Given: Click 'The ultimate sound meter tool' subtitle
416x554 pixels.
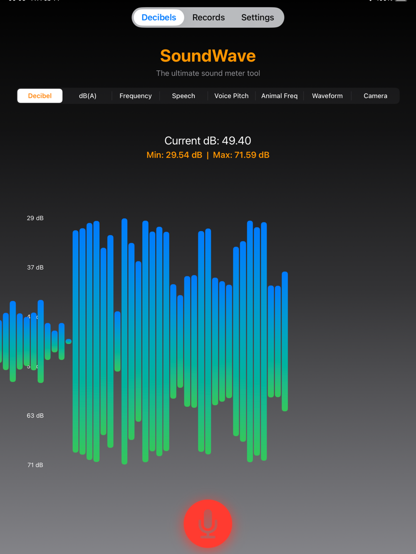Looking at the screenshot, I should (x=208, y=73).
